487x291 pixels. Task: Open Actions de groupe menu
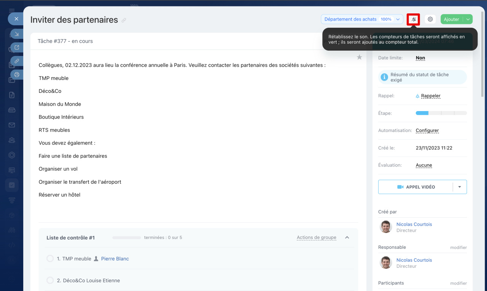316,238
